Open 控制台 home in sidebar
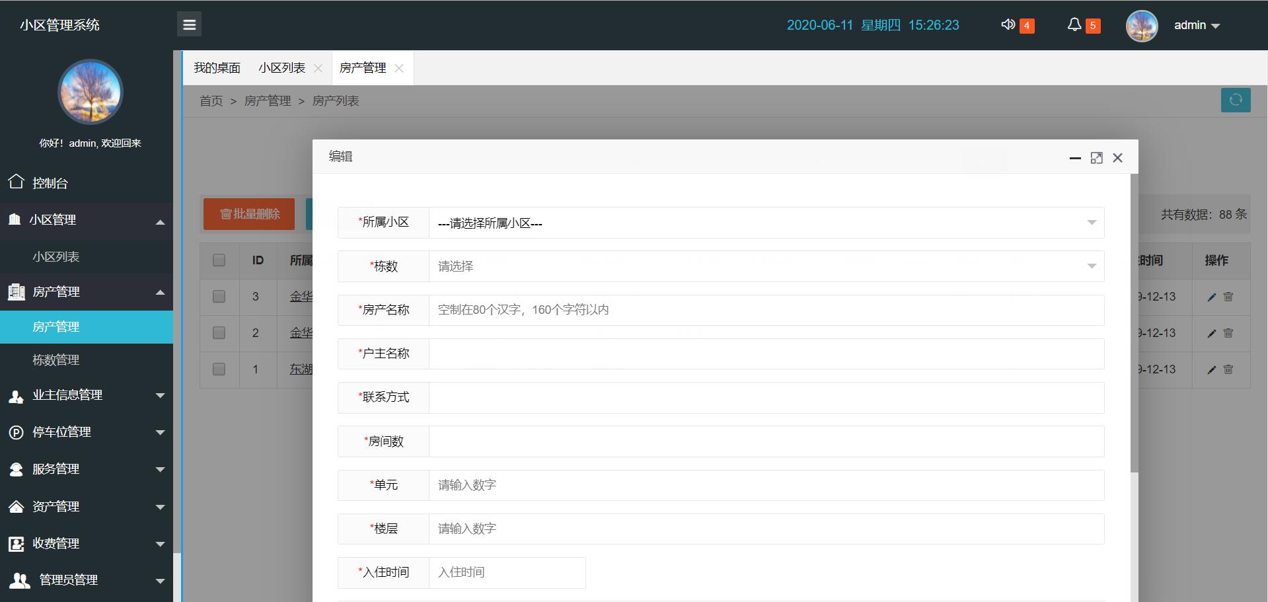 (x=50, y=183)
